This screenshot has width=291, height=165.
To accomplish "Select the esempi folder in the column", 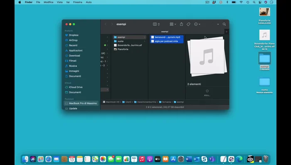I will tap(129, 37).
